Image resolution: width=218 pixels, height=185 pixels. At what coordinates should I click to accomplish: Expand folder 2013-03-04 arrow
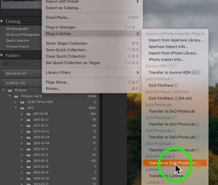tap(22, 137)
